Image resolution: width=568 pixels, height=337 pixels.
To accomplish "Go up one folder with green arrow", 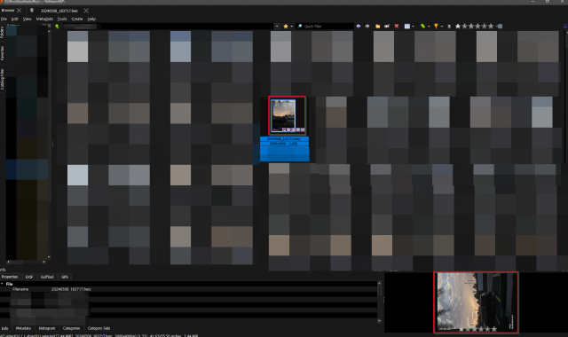I will (x=57, y=27).
